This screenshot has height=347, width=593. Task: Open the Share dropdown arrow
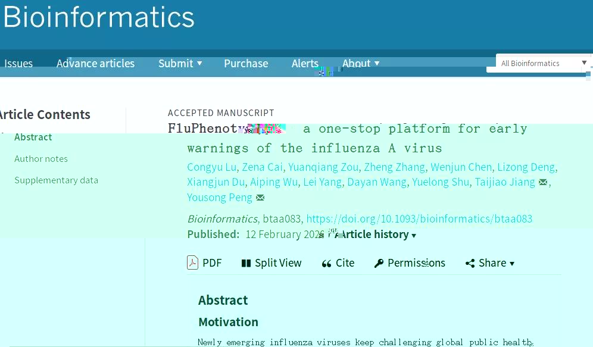pos(512,264)
